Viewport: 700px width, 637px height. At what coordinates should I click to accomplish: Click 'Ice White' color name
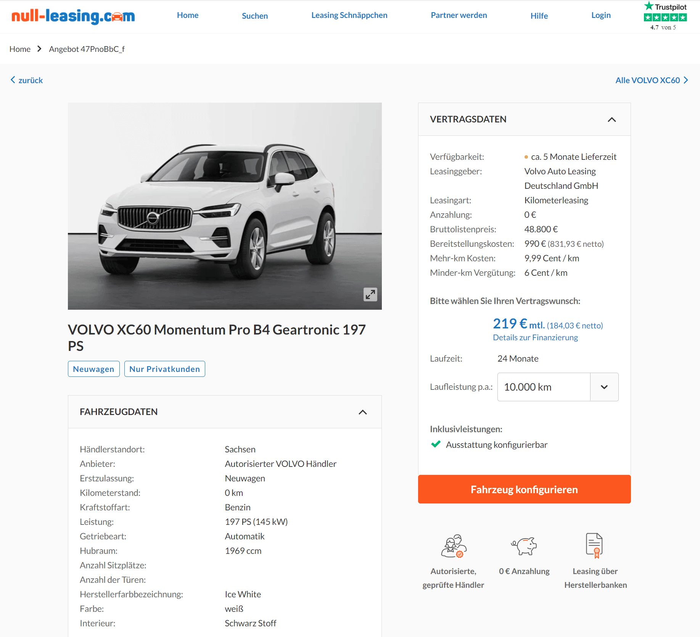(243, 594)
